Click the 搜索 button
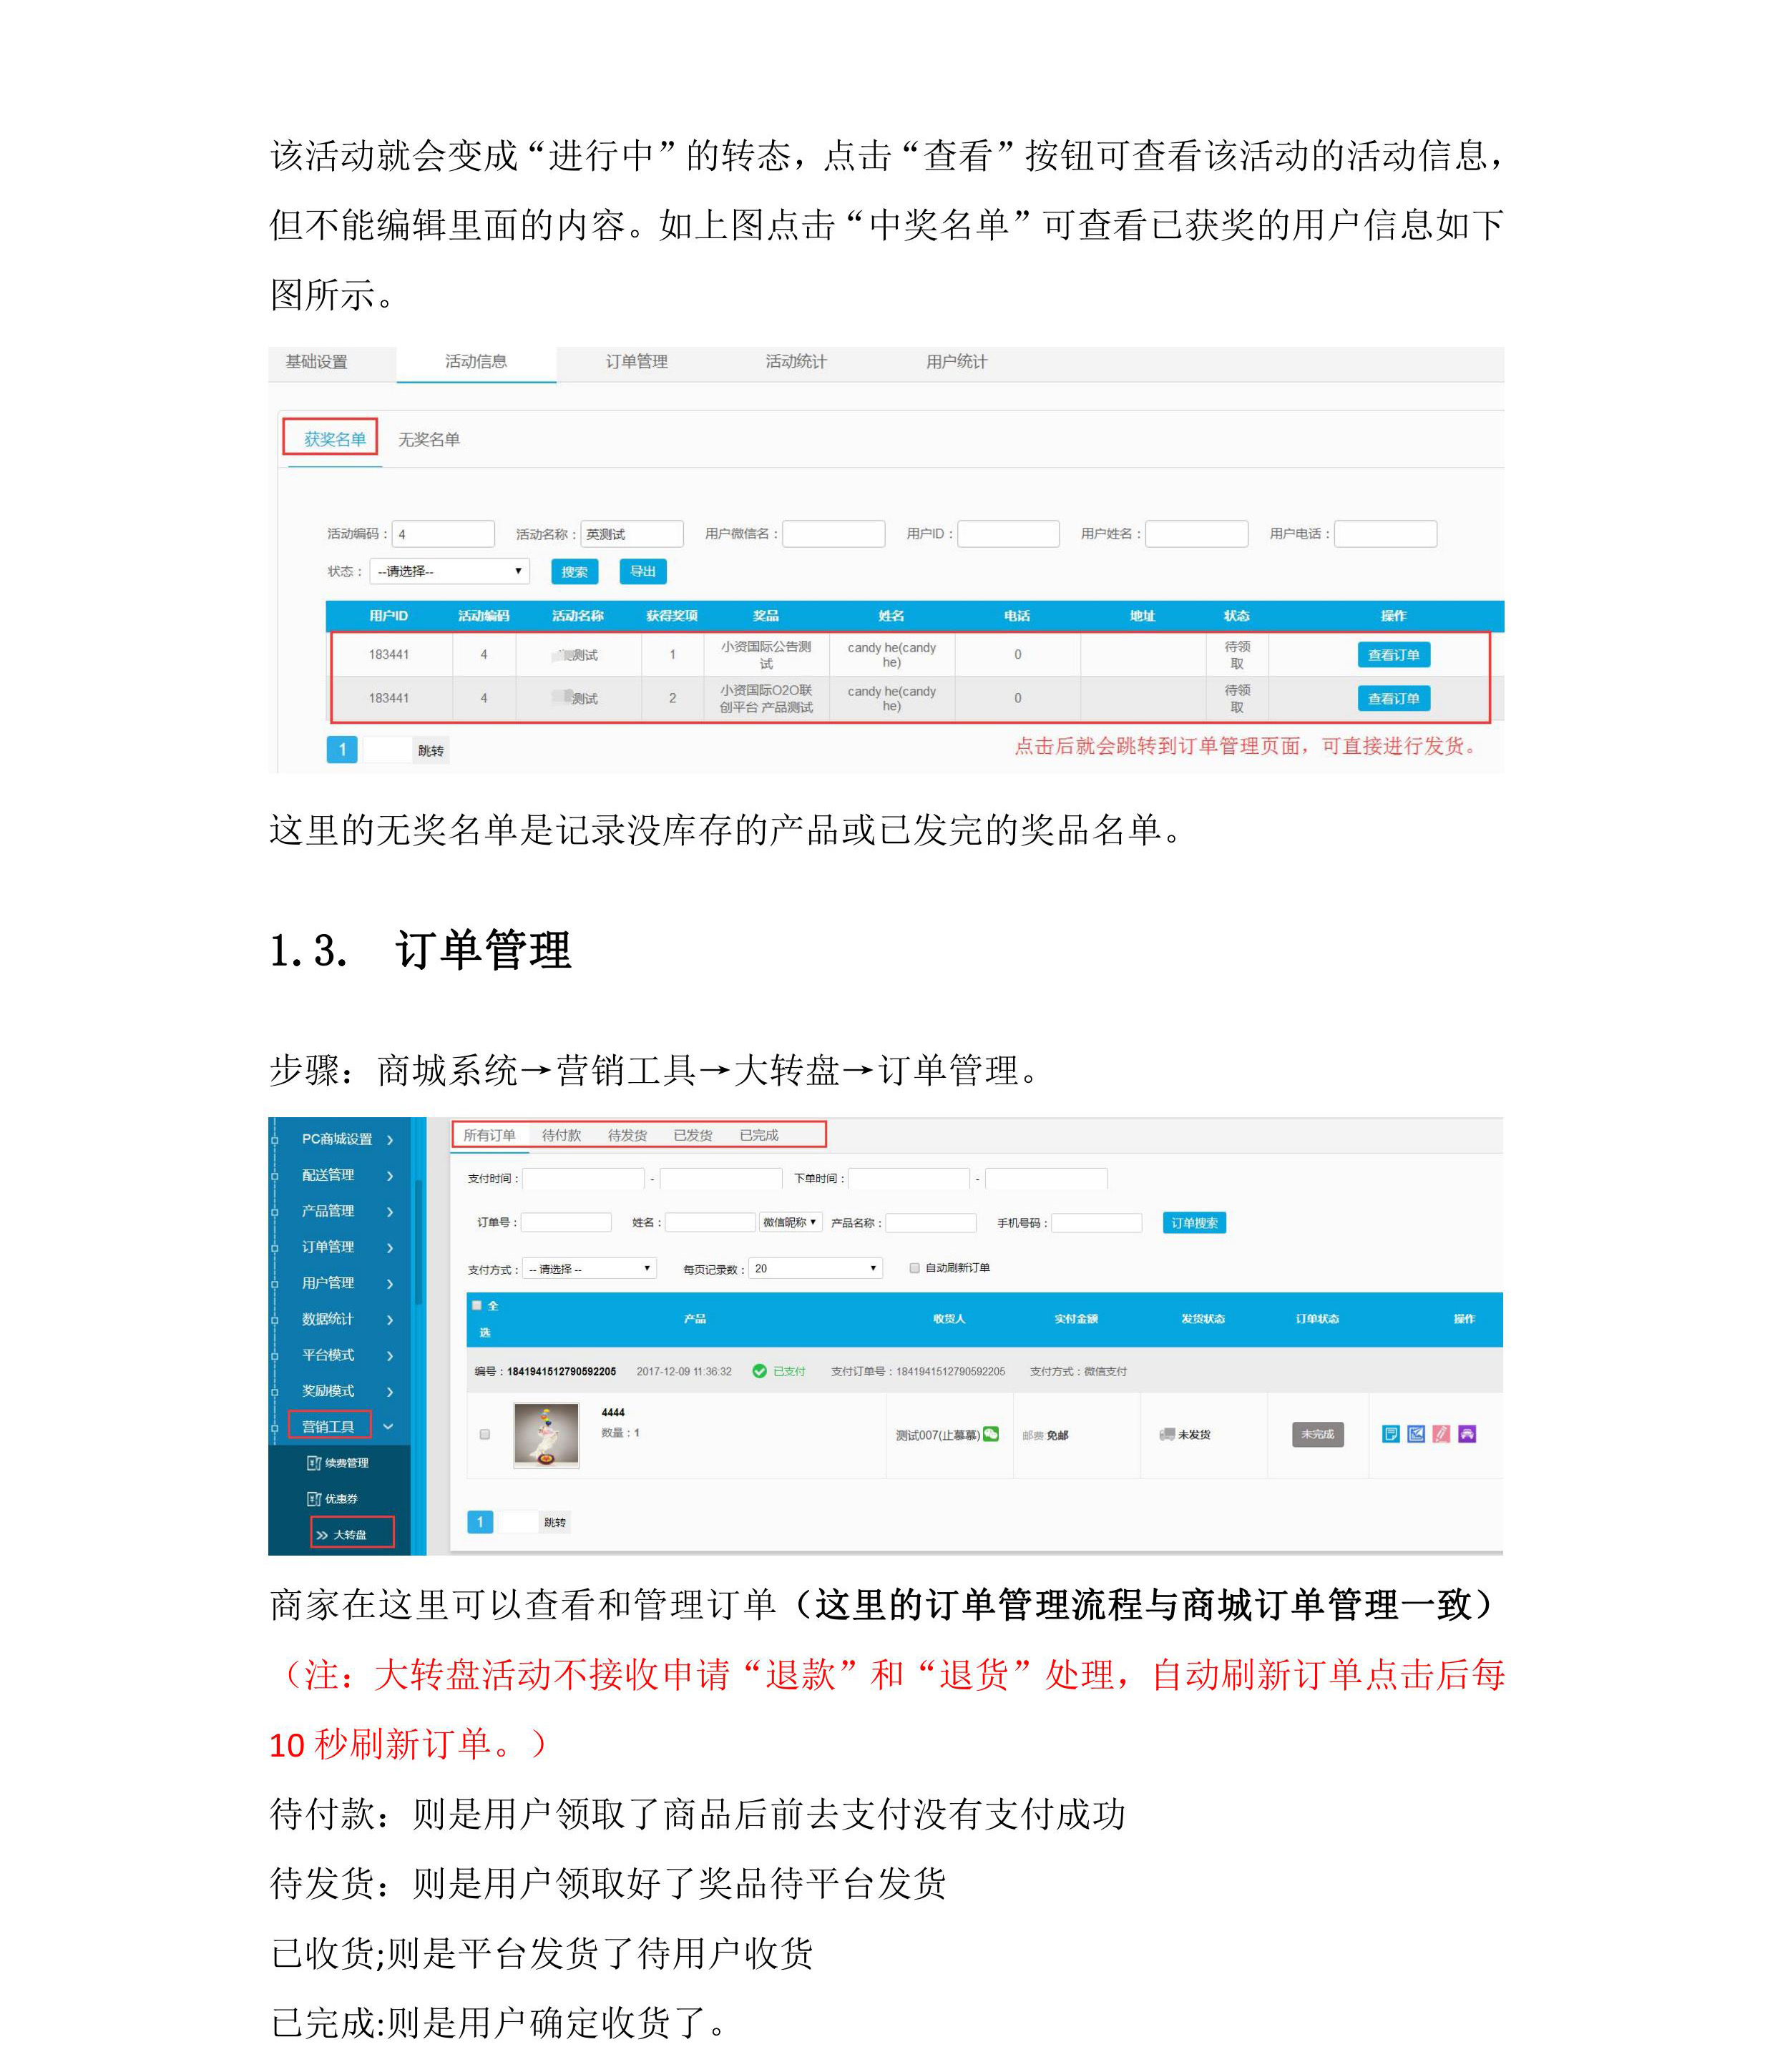The height and width of the screenshot is (2072, 1775). coord(574,572)
